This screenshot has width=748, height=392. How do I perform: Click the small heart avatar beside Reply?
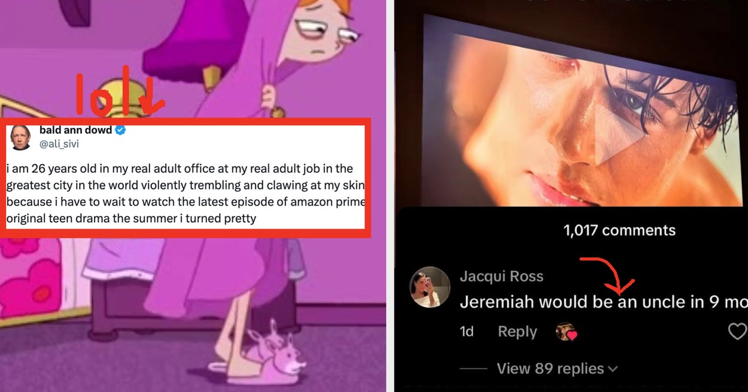click(565, 332)
